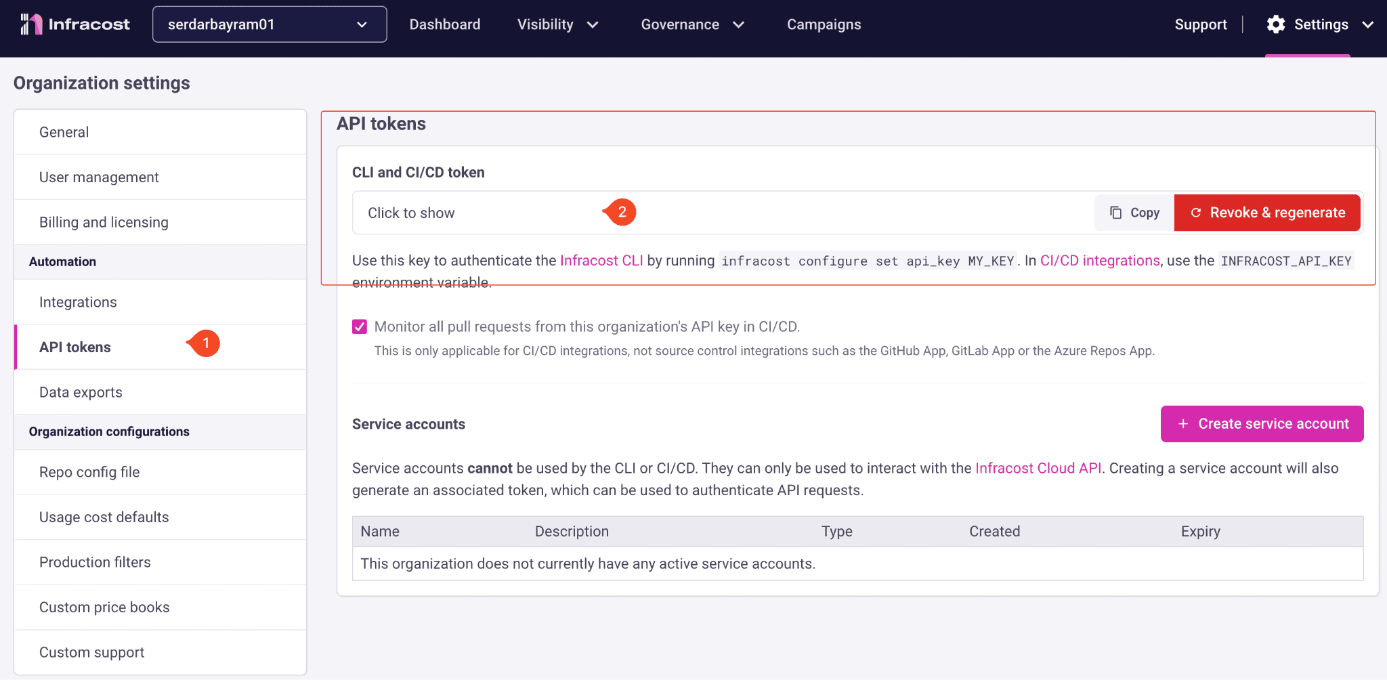Click the 'Automation' sidebar section heading

coord(62,261)
